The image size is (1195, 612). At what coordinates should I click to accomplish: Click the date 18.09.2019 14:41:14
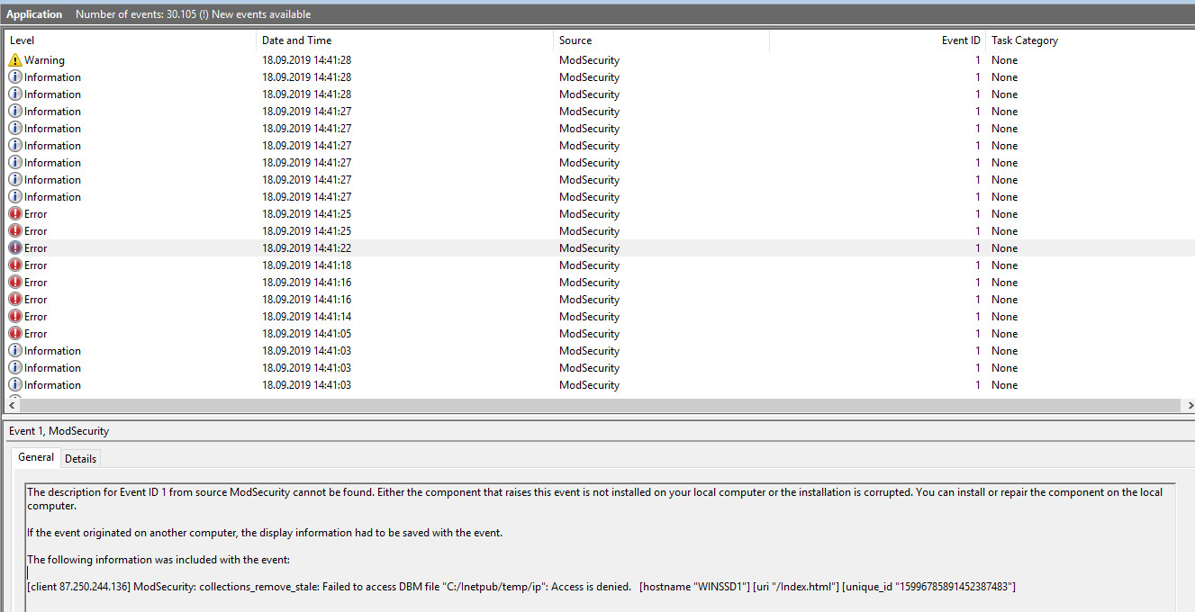307,317
